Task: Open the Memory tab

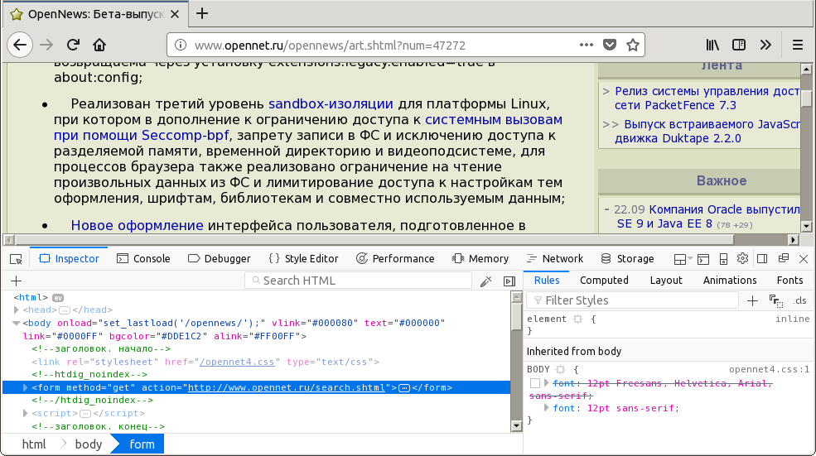Action: point(480,258)
